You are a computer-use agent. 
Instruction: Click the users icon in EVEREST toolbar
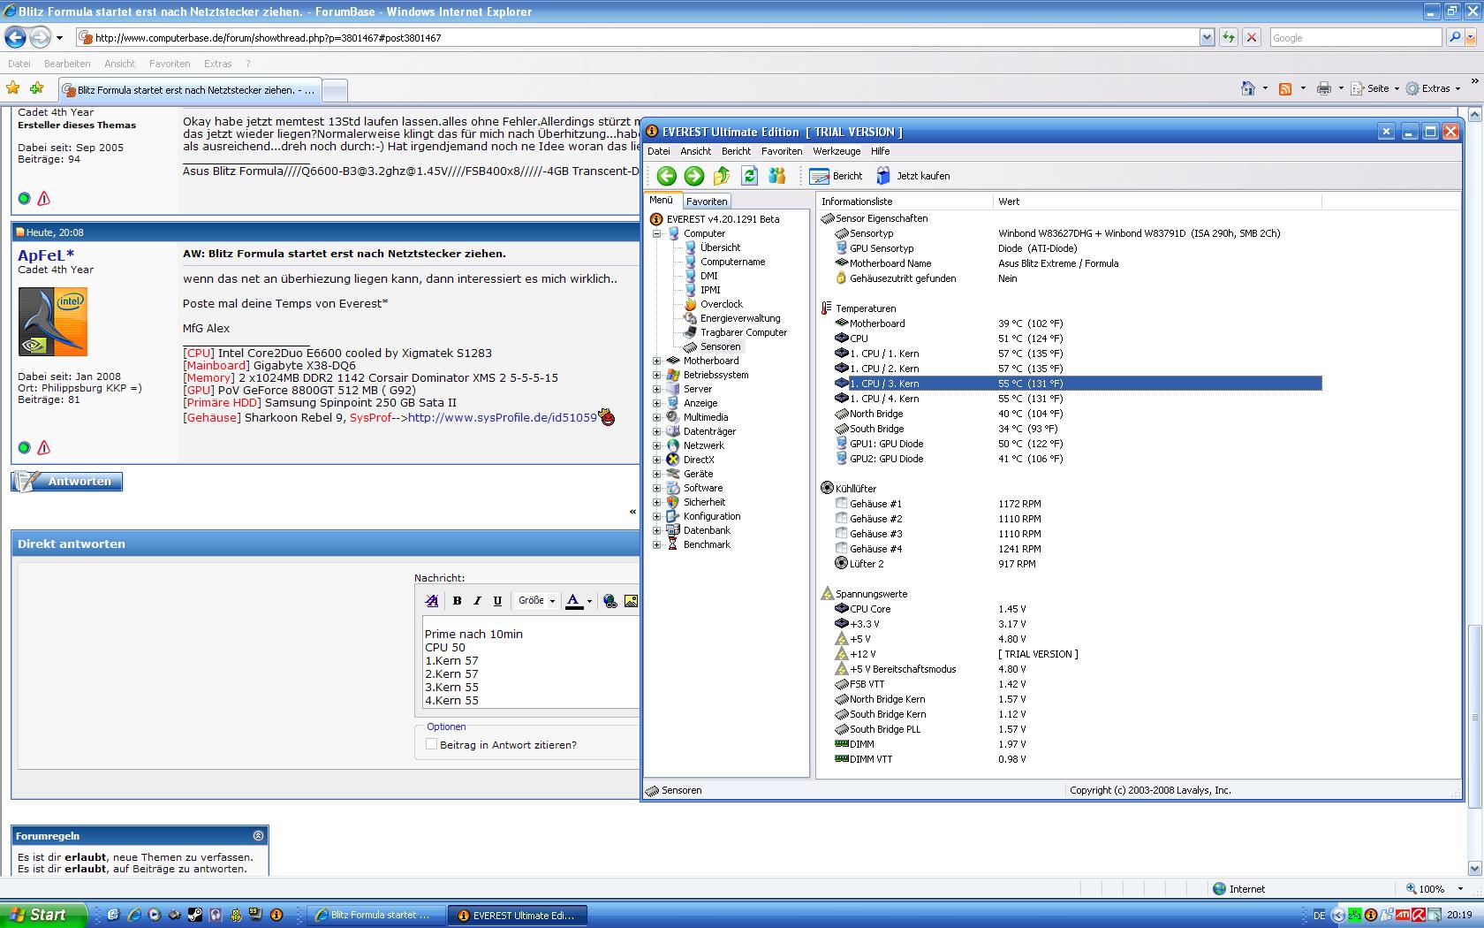click(776, 176)
